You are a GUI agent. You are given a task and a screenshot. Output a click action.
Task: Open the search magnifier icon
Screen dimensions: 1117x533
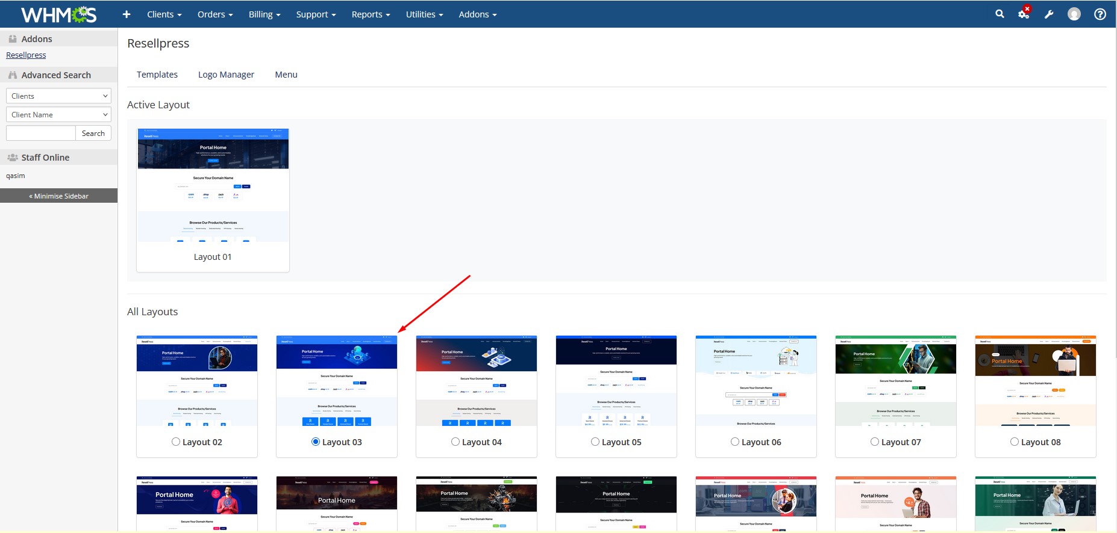pos(1000,14)
